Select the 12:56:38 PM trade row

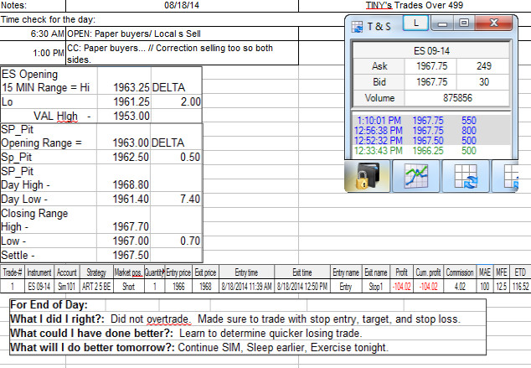click(x=431, y=131)
